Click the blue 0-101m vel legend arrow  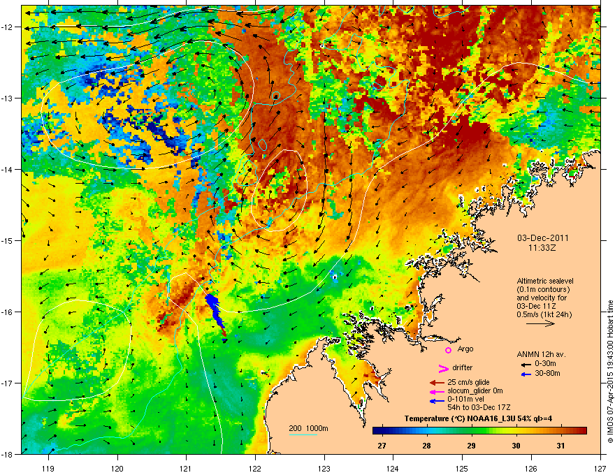[437, 401]
